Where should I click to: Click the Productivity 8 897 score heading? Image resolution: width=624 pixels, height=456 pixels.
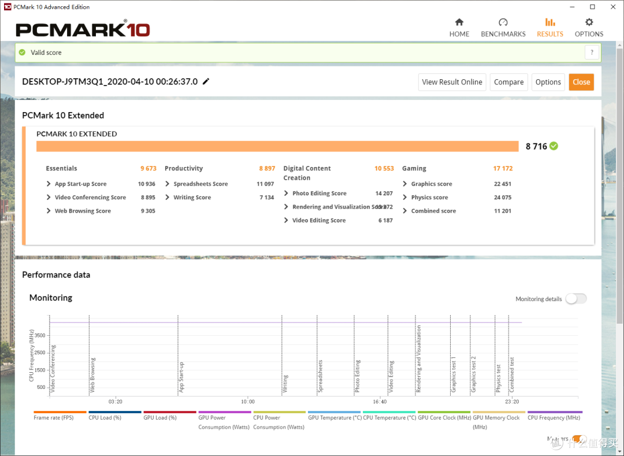[220, 168]
